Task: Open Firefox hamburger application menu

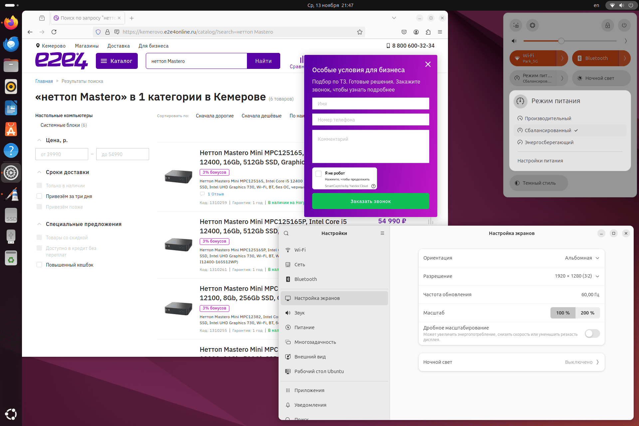Action: 440,32
